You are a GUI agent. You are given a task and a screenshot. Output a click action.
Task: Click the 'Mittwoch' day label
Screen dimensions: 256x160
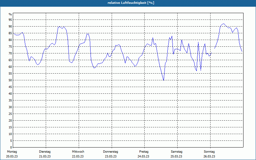tap(78, 152)
